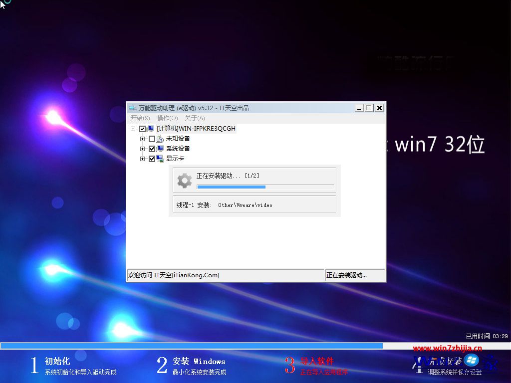Click the 调整系统并保存设置 subtitle text
The width and height of the screenshot is (511, 383).
tap(455, 372)
